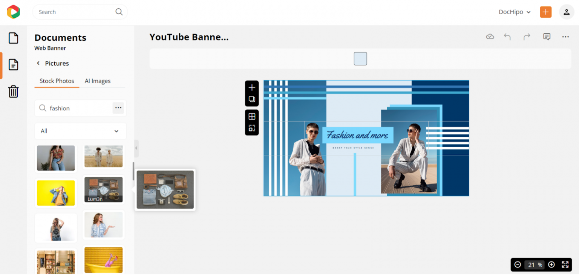The height and width of the screenshot is (275, 579).
Task: Open the grid layout icon next to the canvas
Action: (252, 116)
